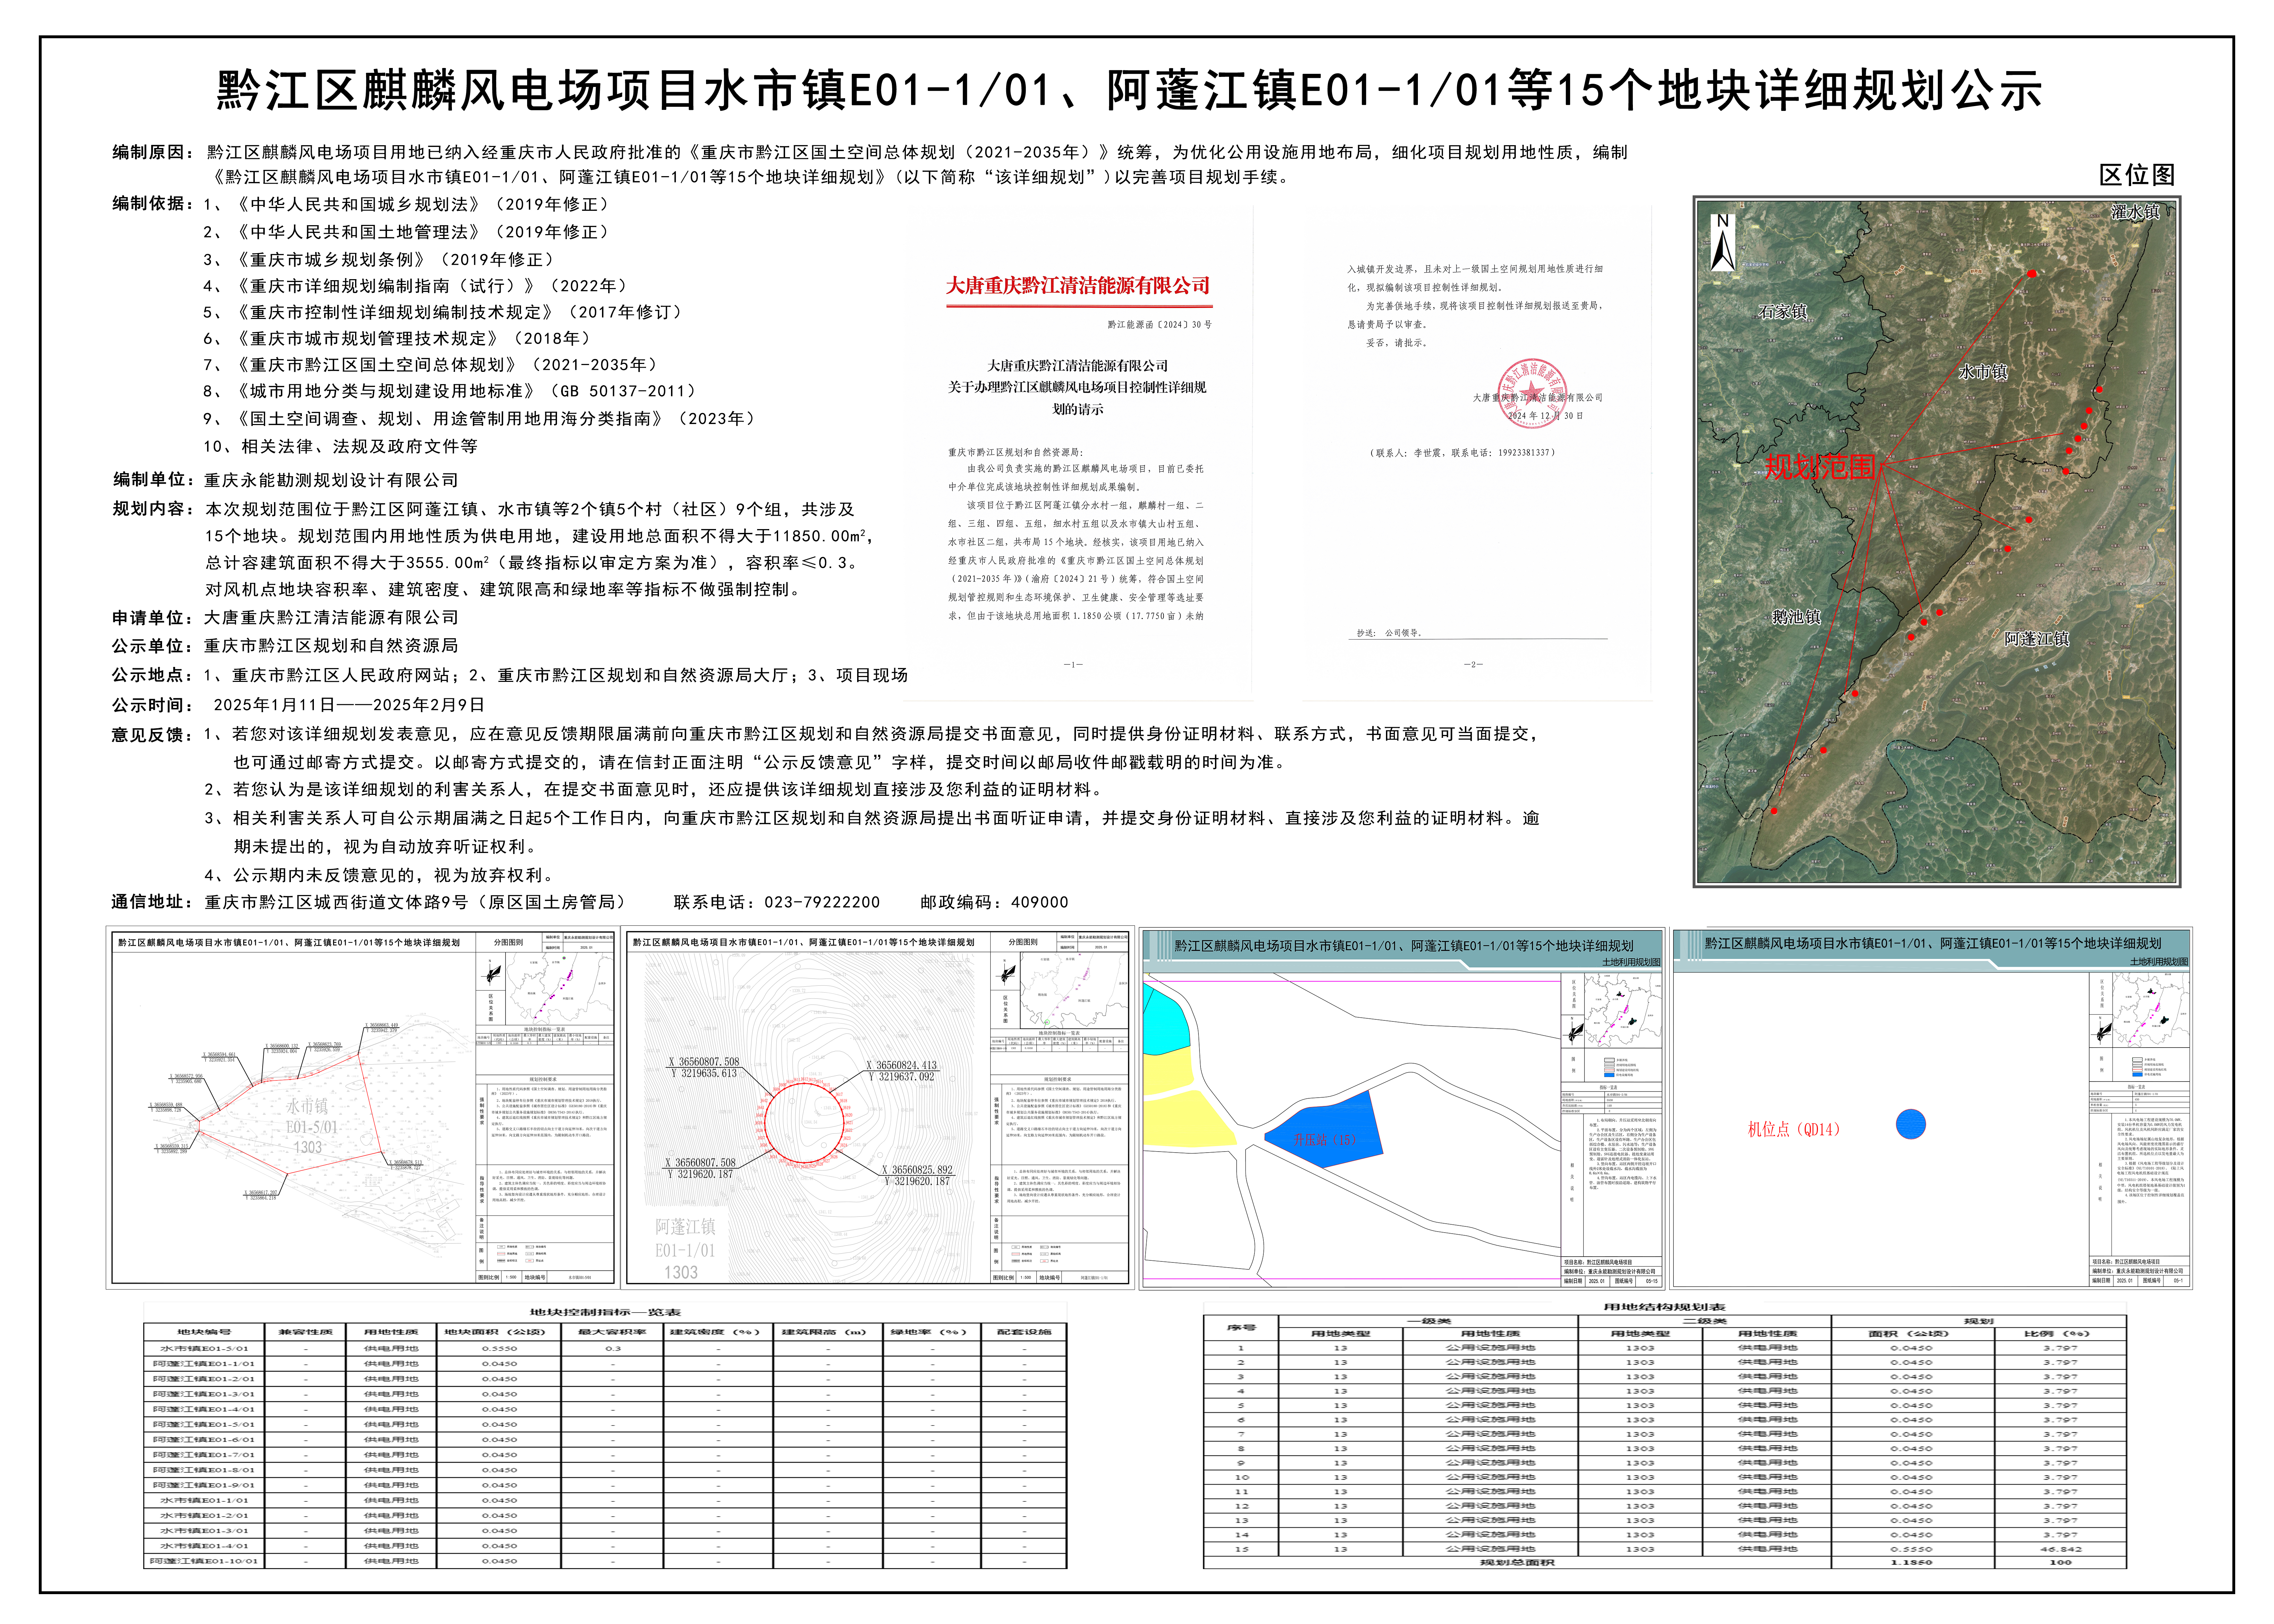
Task: Click the 规划总面积 total row label
Action: [1517, 1562]
